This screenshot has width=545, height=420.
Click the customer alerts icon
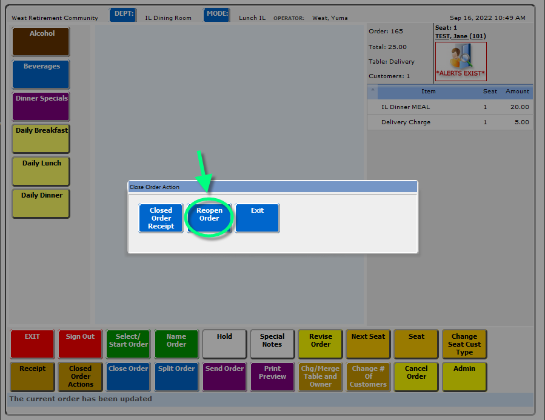460,61
